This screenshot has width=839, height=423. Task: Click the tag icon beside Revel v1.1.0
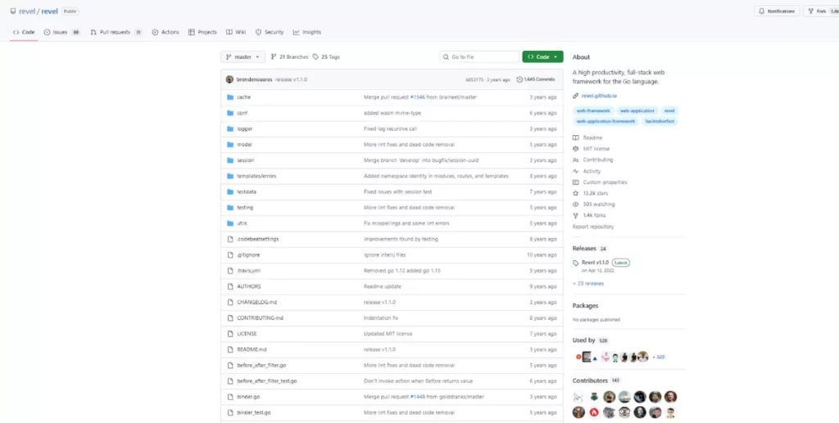(x=576, y=263)
